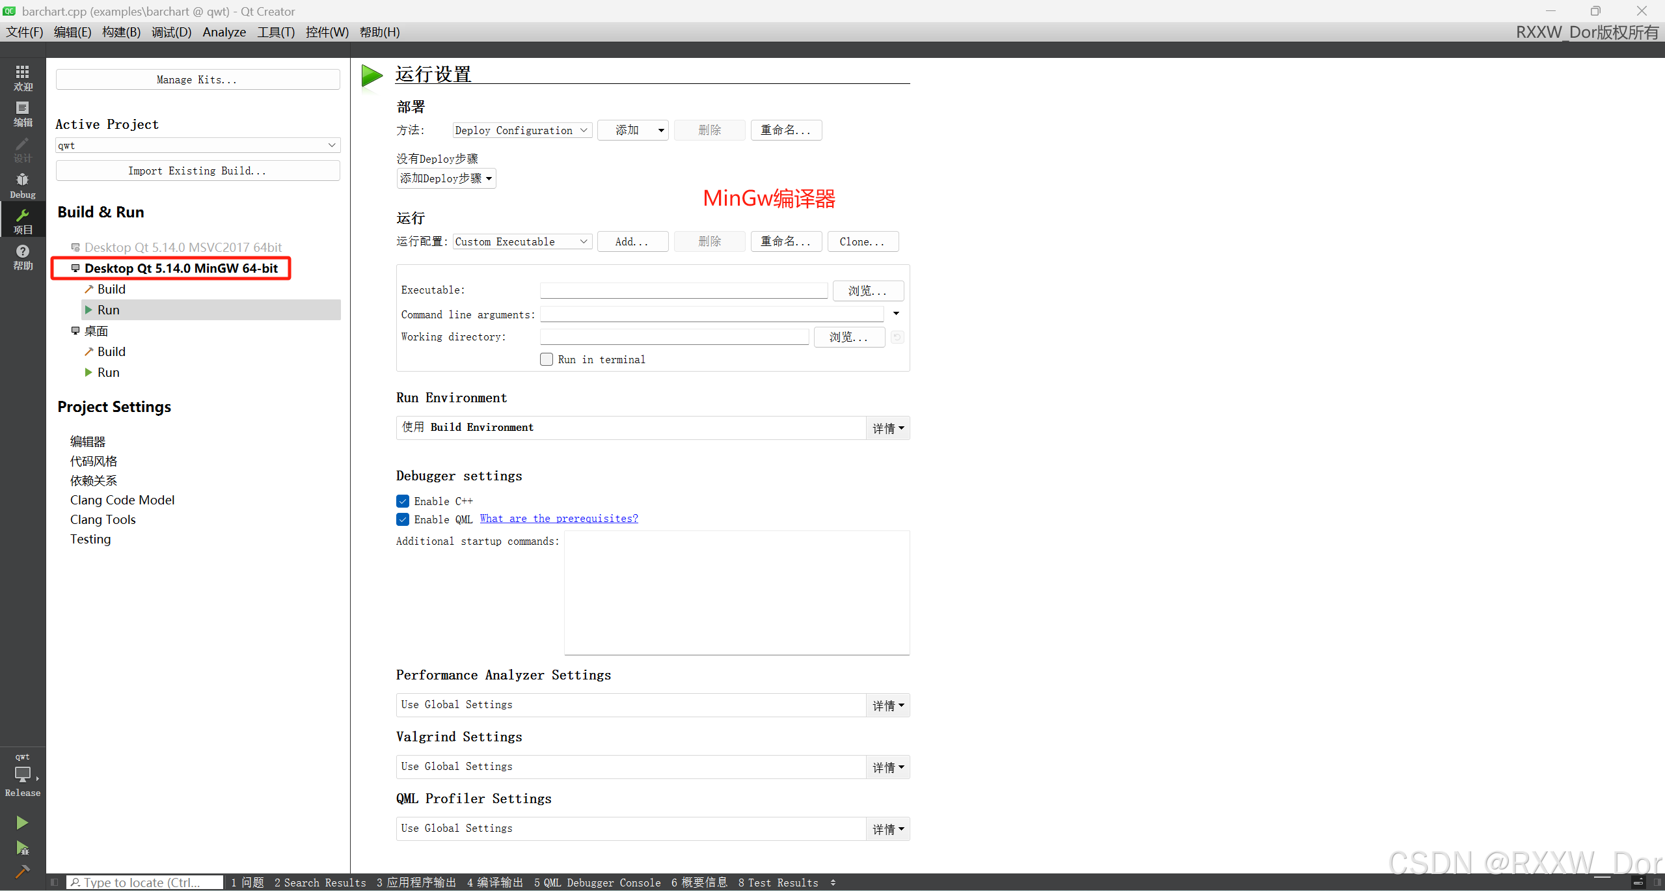The height and width of the screenshot is (891, 1665).
Task: Open 'What are the prerequisites?' link
Action: click(x=558, y=519)
